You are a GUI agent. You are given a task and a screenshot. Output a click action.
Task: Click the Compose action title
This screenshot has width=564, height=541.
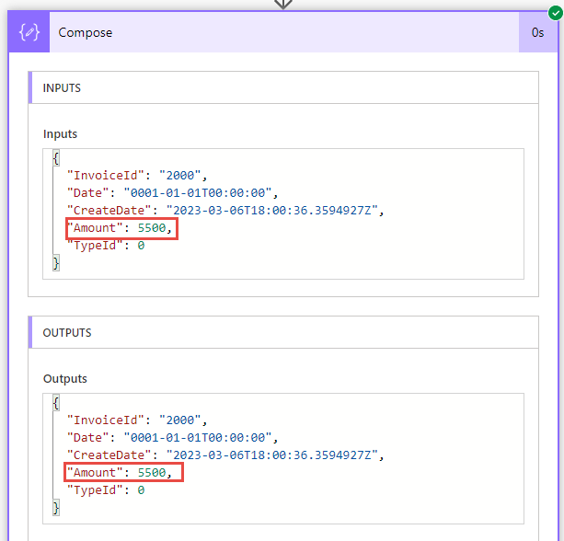86,32
